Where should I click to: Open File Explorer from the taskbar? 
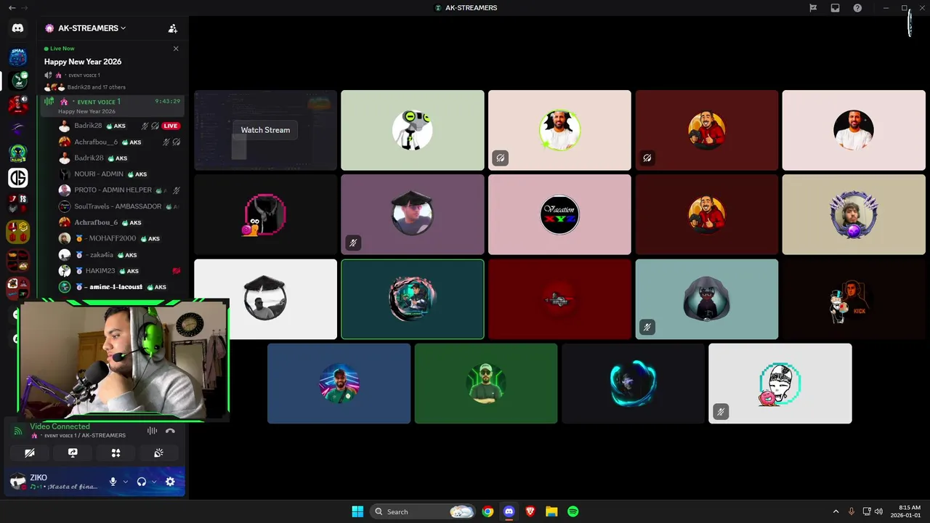551,511
